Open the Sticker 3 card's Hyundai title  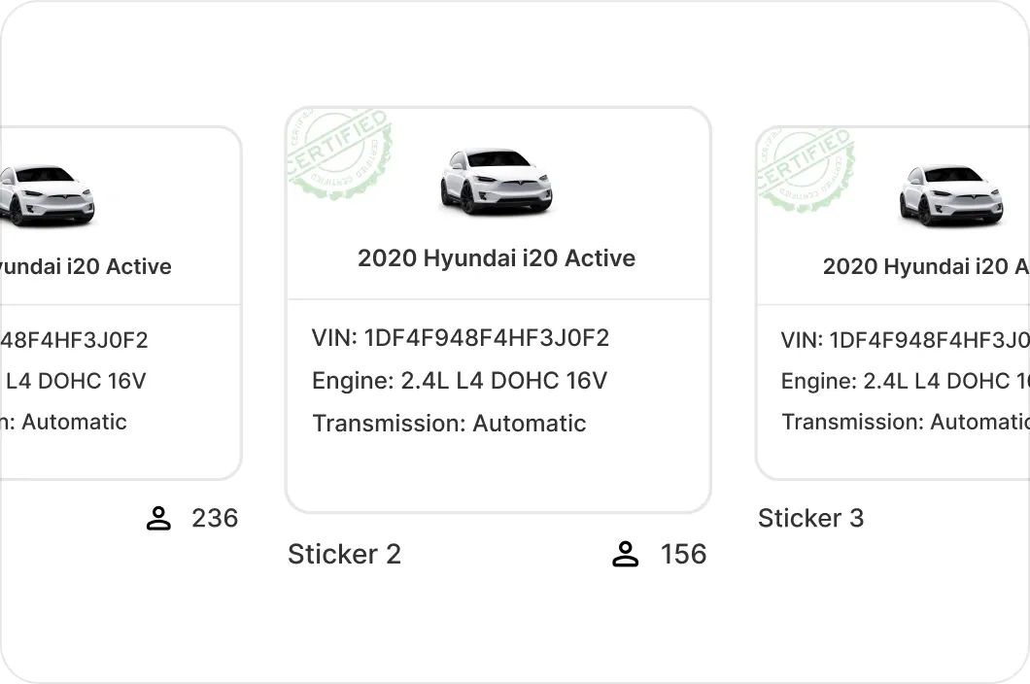925,267
